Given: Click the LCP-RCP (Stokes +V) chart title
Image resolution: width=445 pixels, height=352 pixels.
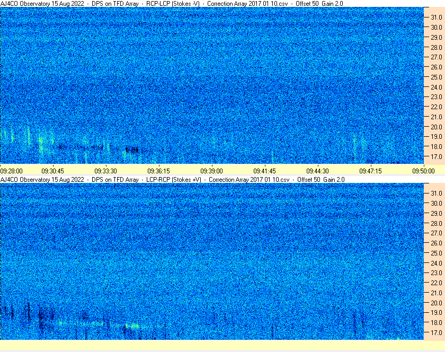Looking at the screenshot, I should point(173,180).
